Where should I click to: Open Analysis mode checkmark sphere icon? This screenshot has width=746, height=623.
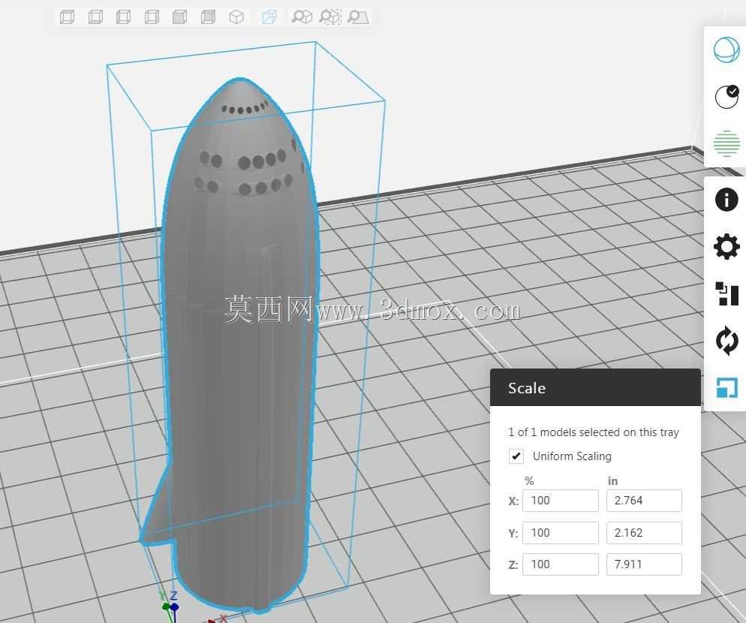[x=726, y=97]
